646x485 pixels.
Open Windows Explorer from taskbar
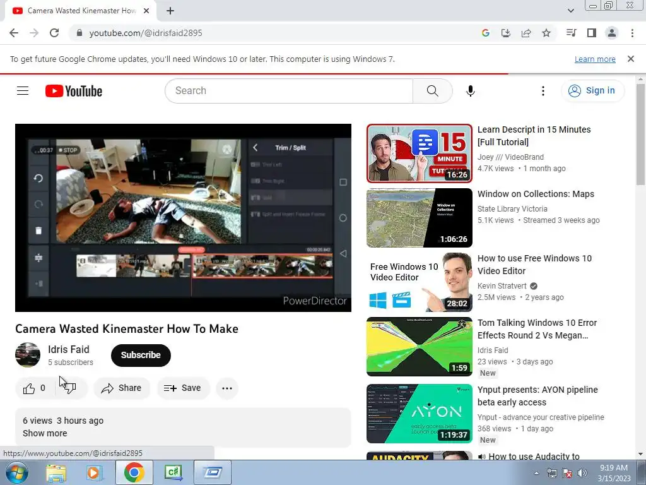coord(56,472)
